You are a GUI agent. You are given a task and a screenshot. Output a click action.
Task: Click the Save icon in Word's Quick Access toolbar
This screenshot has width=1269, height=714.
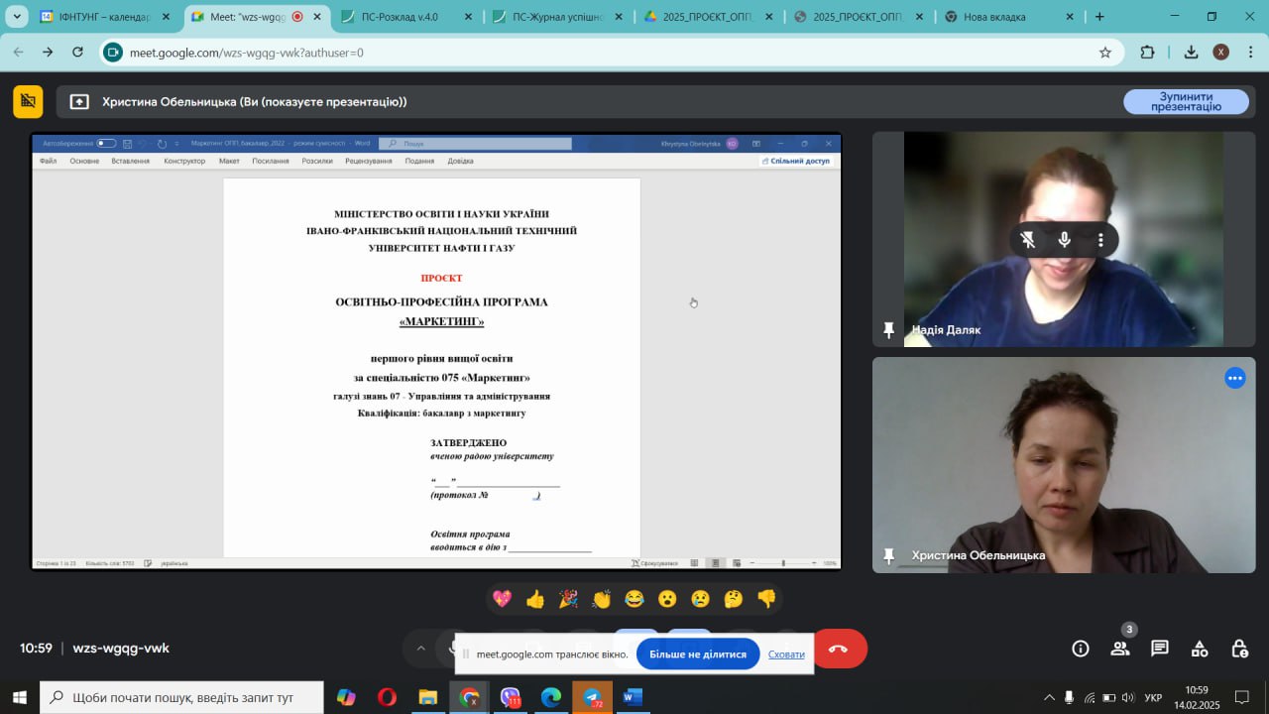pyautogui.click(x=127, y=143)
